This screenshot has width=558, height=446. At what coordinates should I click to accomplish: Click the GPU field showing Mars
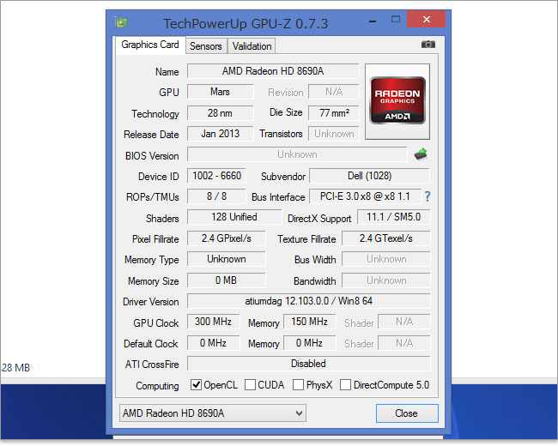pyautogui.click(x=221, y=92)
